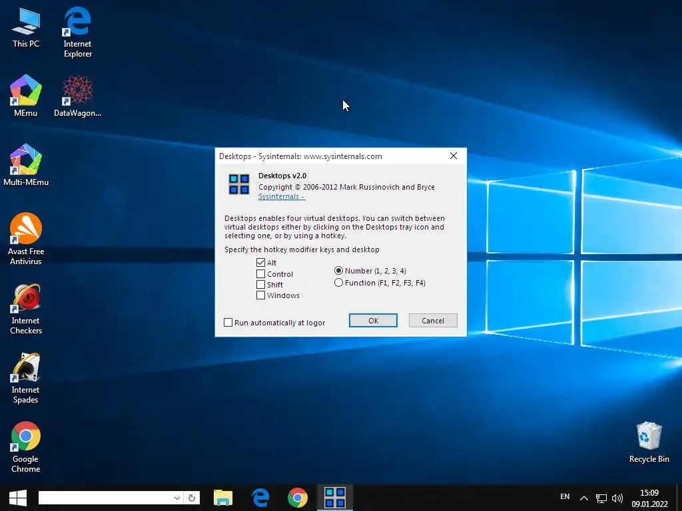Select Number (1, 2, 3, 4) radio option
Viewport: 682px width, 511px height.
pyautogui.click(x=338, y=271)
